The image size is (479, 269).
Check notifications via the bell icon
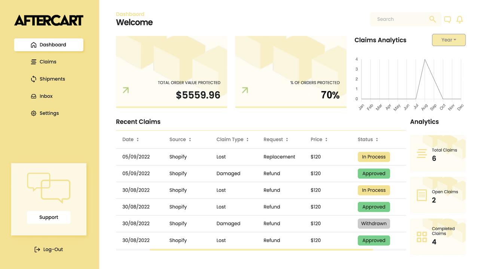click(460, 19)
